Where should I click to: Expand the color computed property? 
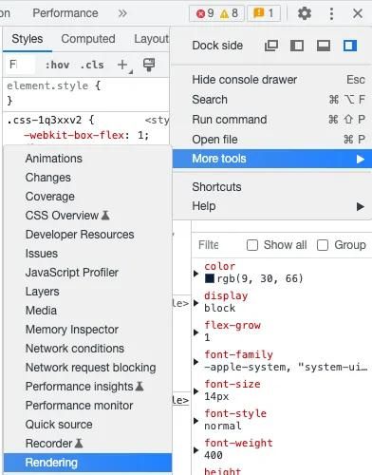coord(195,274)
